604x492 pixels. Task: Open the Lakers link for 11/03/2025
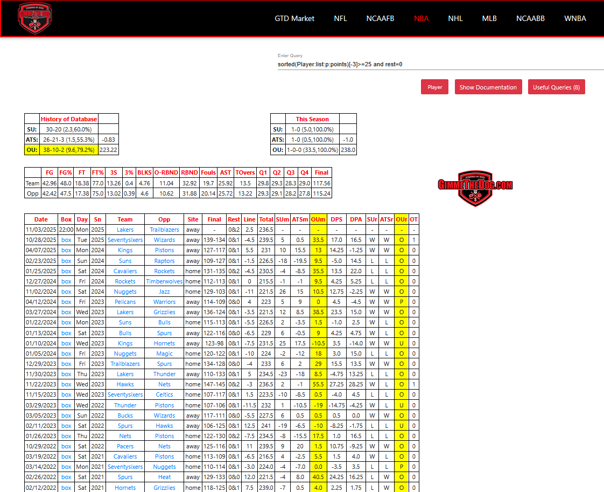tap(125, 230)
